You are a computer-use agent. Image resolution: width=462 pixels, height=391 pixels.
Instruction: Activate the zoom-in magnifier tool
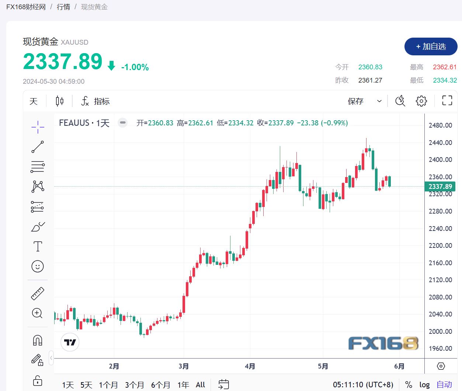[x=38, y=314]
